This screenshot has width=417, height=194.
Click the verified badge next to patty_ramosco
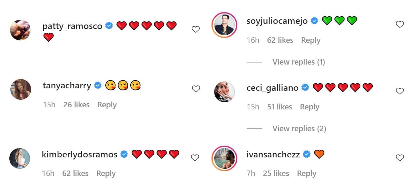pos(109,26)
